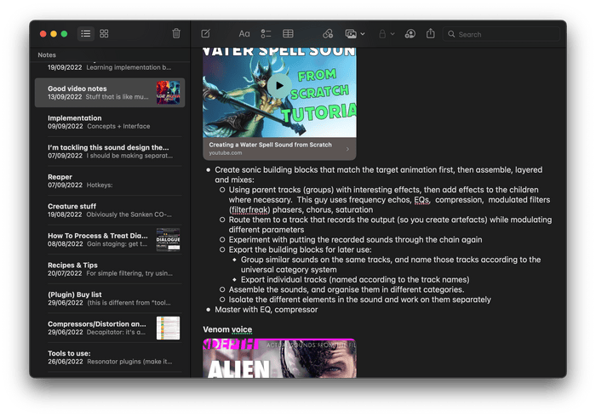Open the Tools to use: note
This screenshot has width=596, height=417.
[110, 357]
